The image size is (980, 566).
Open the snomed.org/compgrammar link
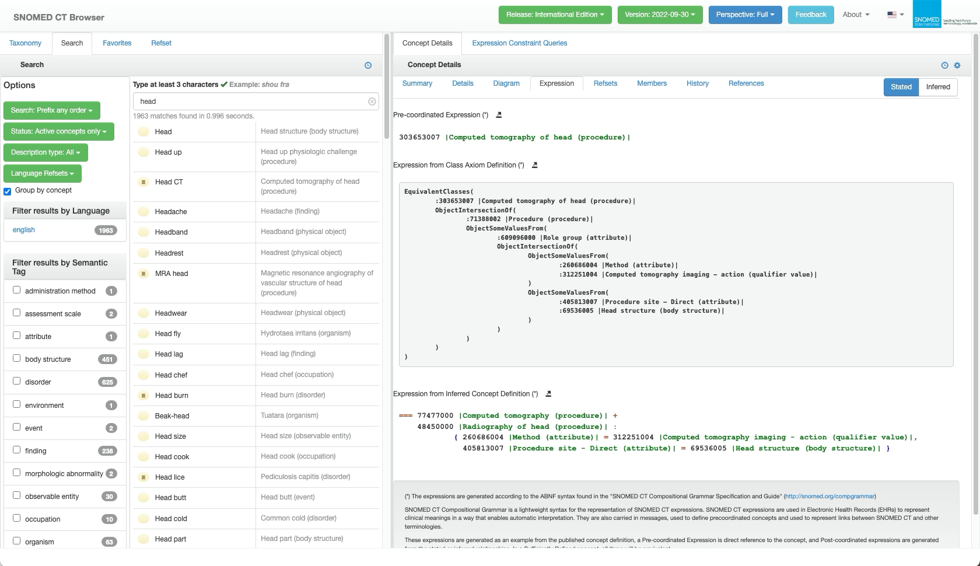click(829, 497)
